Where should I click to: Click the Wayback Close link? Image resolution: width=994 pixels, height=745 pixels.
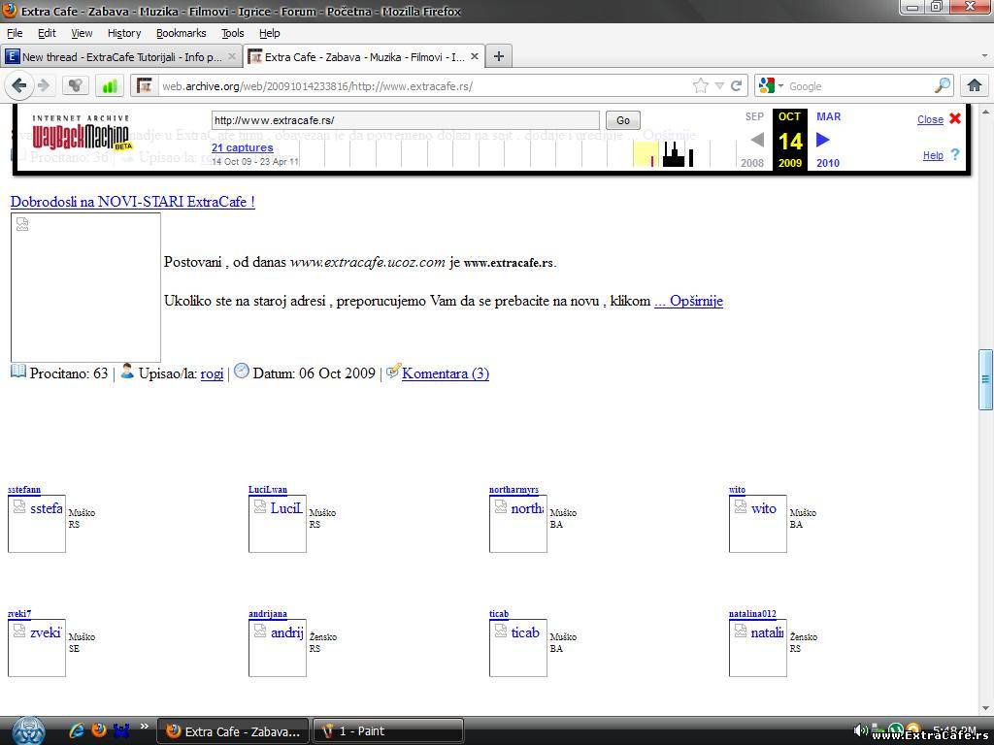pyautogui.click(x=930, y=119)
